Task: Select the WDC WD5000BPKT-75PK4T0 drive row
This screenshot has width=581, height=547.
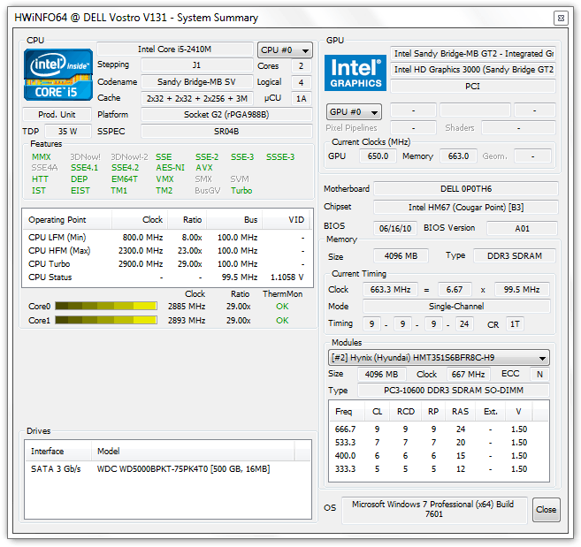Action: pos(168,469)
